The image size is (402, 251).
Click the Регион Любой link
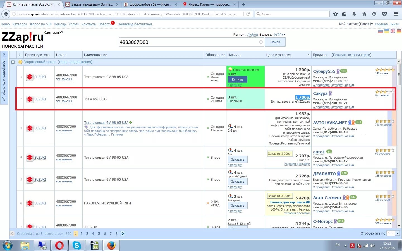pyautogui.click(x=253, y=35)
